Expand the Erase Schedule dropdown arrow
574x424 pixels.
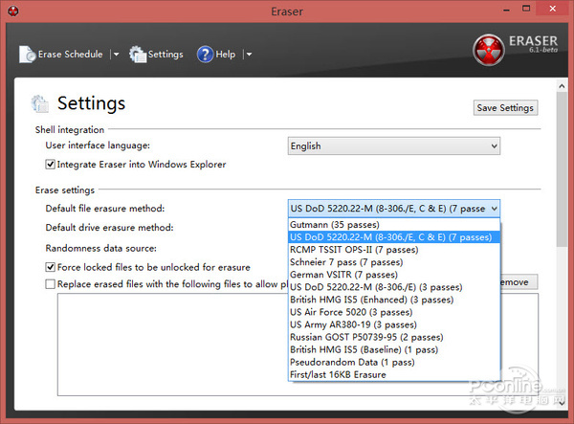pyautogui.click(x=116, y=55)
